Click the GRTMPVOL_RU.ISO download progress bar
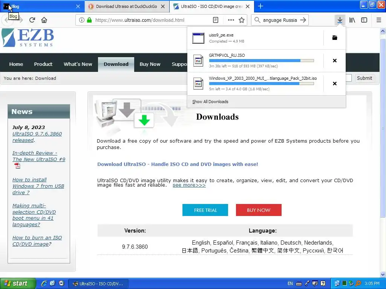This screenshot has height=289, width=386. (262, 61)
